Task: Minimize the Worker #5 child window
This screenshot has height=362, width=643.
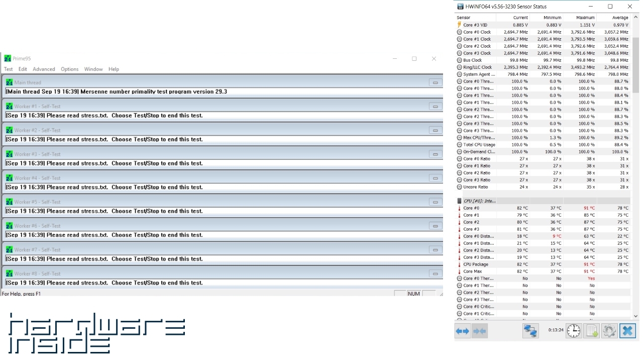Action: tap(435, 202)
